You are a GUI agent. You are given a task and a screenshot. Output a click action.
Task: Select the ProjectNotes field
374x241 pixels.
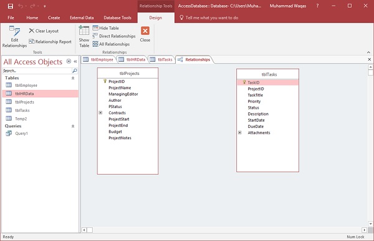(120, 138)
